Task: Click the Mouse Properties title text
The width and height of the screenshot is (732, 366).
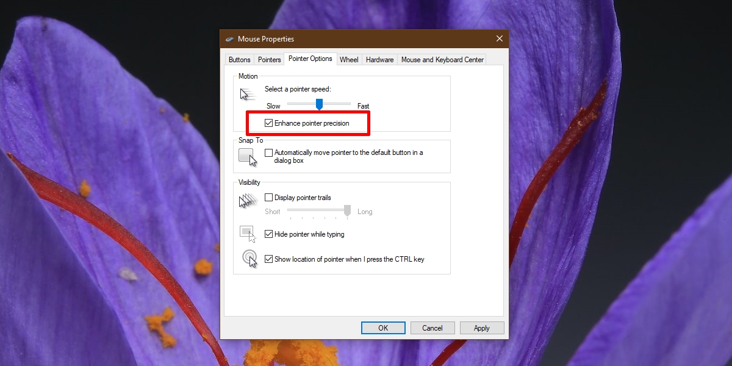Action: [x=265, y=39]
